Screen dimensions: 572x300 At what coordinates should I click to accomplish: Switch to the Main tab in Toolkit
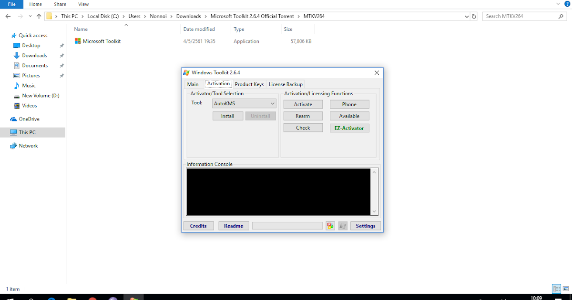point(193,84)
